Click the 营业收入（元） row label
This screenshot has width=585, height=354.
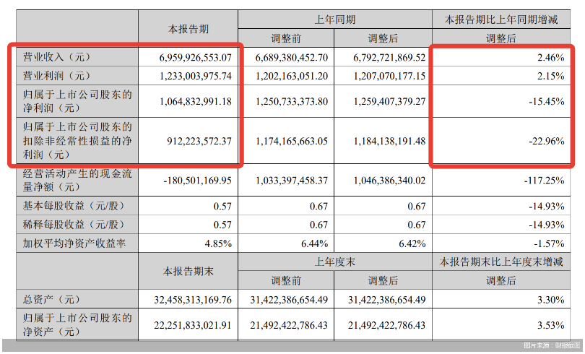point(55,56)
